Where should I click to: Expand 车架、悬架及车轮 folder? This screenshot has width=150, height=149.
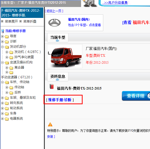click(x=2, y=98)
